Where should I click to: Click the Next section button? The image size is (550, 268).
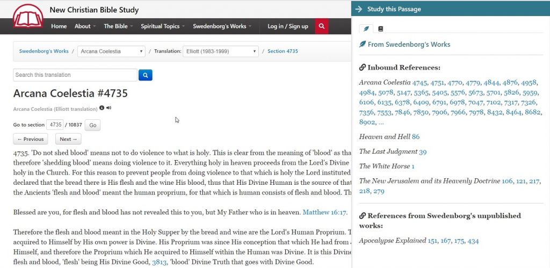pyautogui.click(x=68, y=139)
